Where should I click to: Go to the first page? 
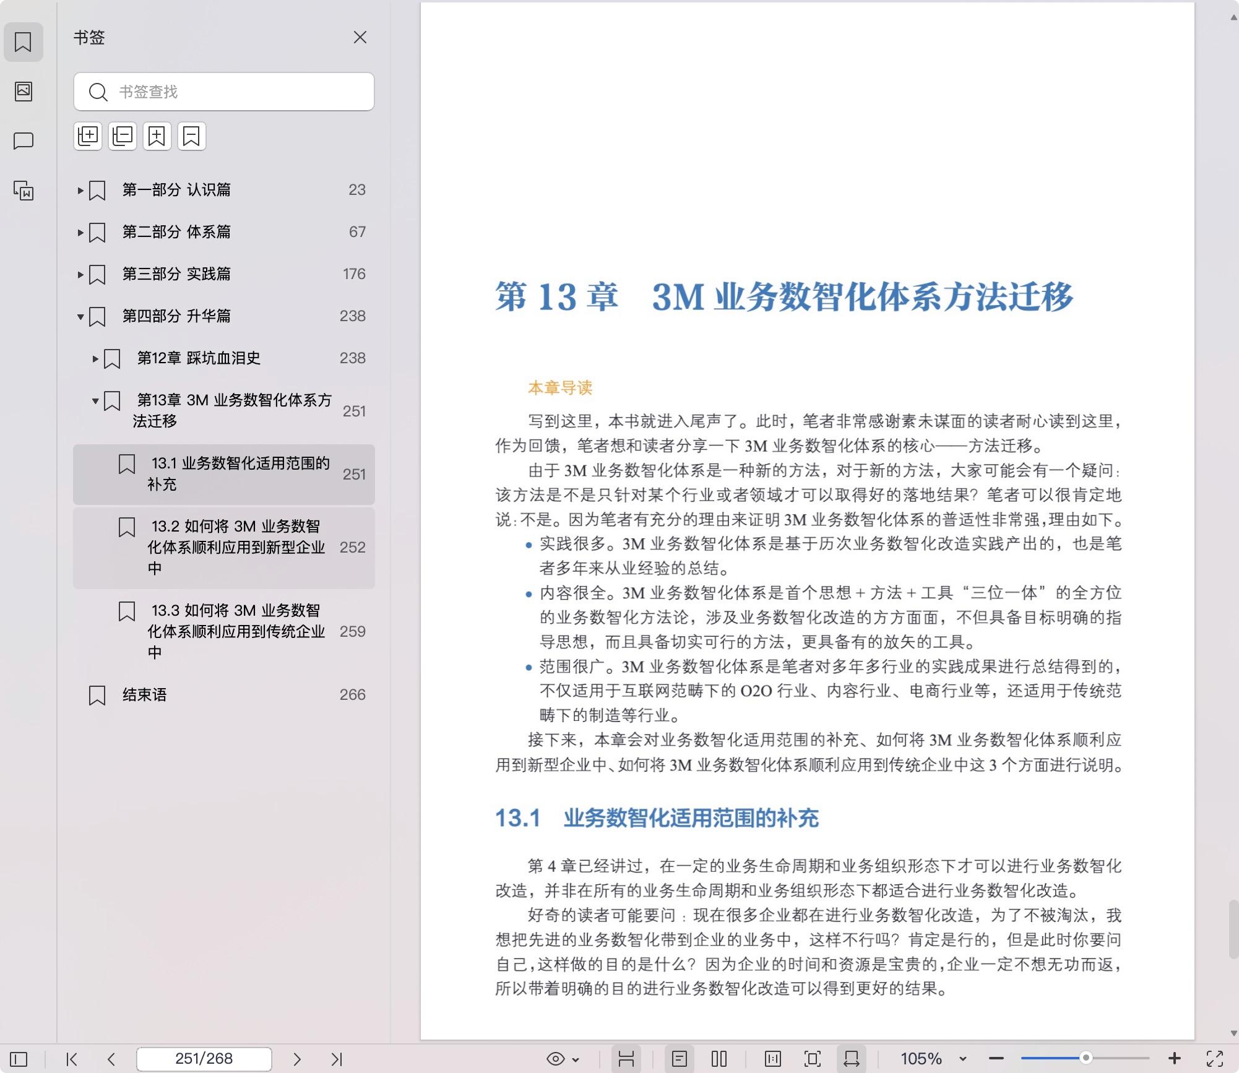[72, 1059]
